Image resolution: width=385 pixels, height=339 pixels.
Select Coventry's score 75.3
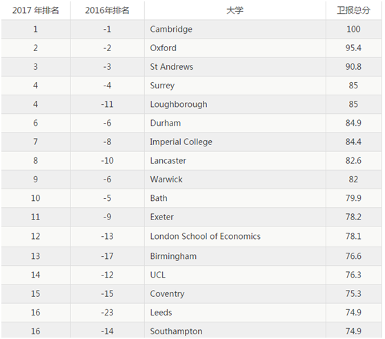(353, 294)
